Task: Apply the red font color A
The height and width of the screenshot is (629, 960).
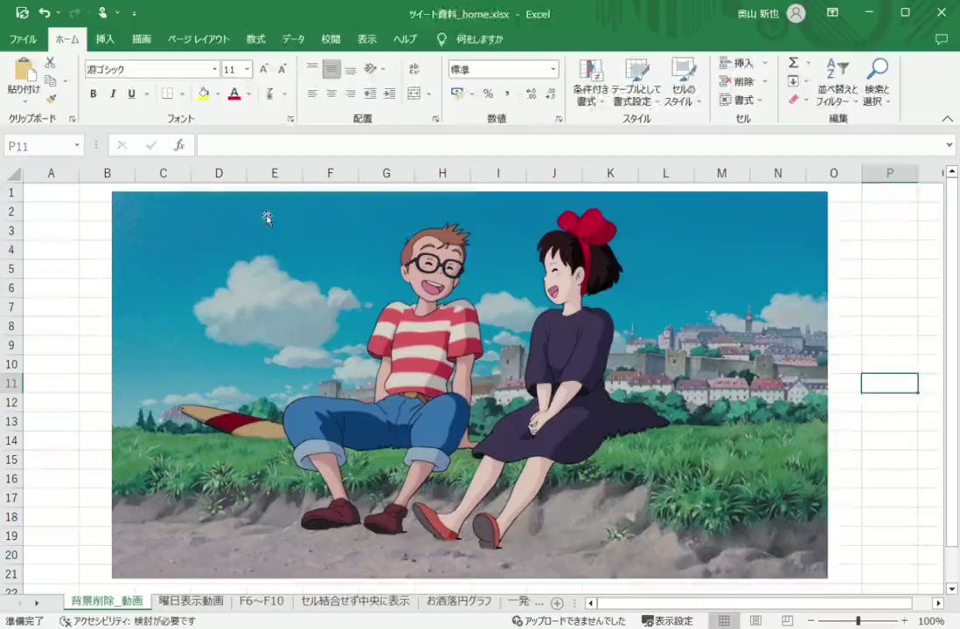Action: [x=233, y=93]
